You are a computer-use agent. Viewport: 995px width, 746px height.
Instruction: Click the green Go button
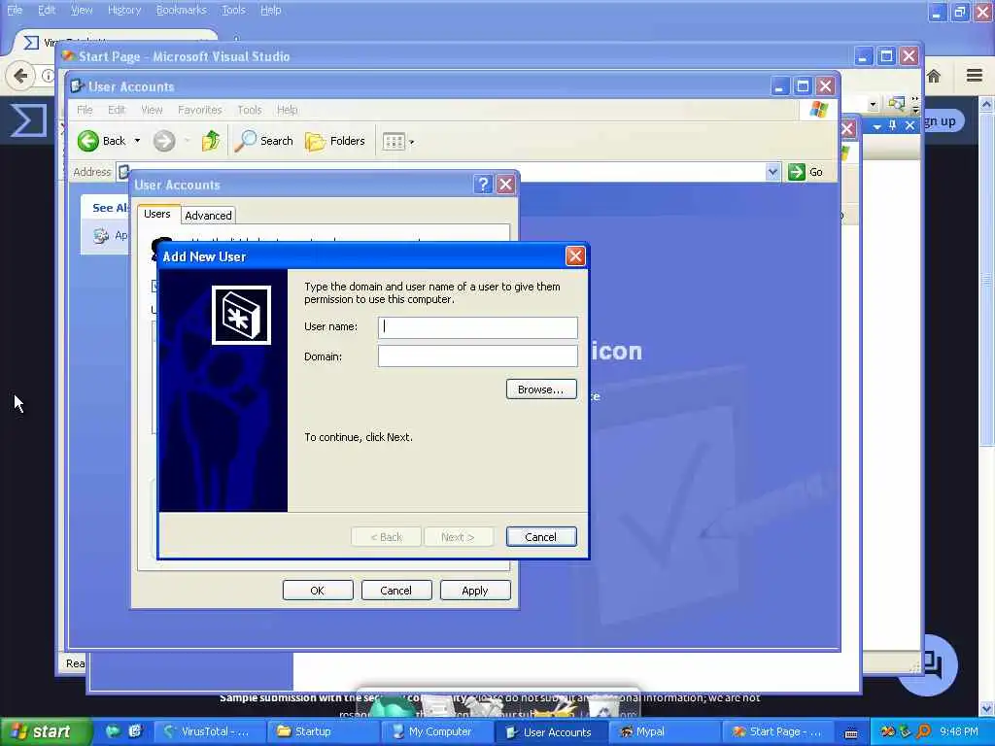point(806,172)
